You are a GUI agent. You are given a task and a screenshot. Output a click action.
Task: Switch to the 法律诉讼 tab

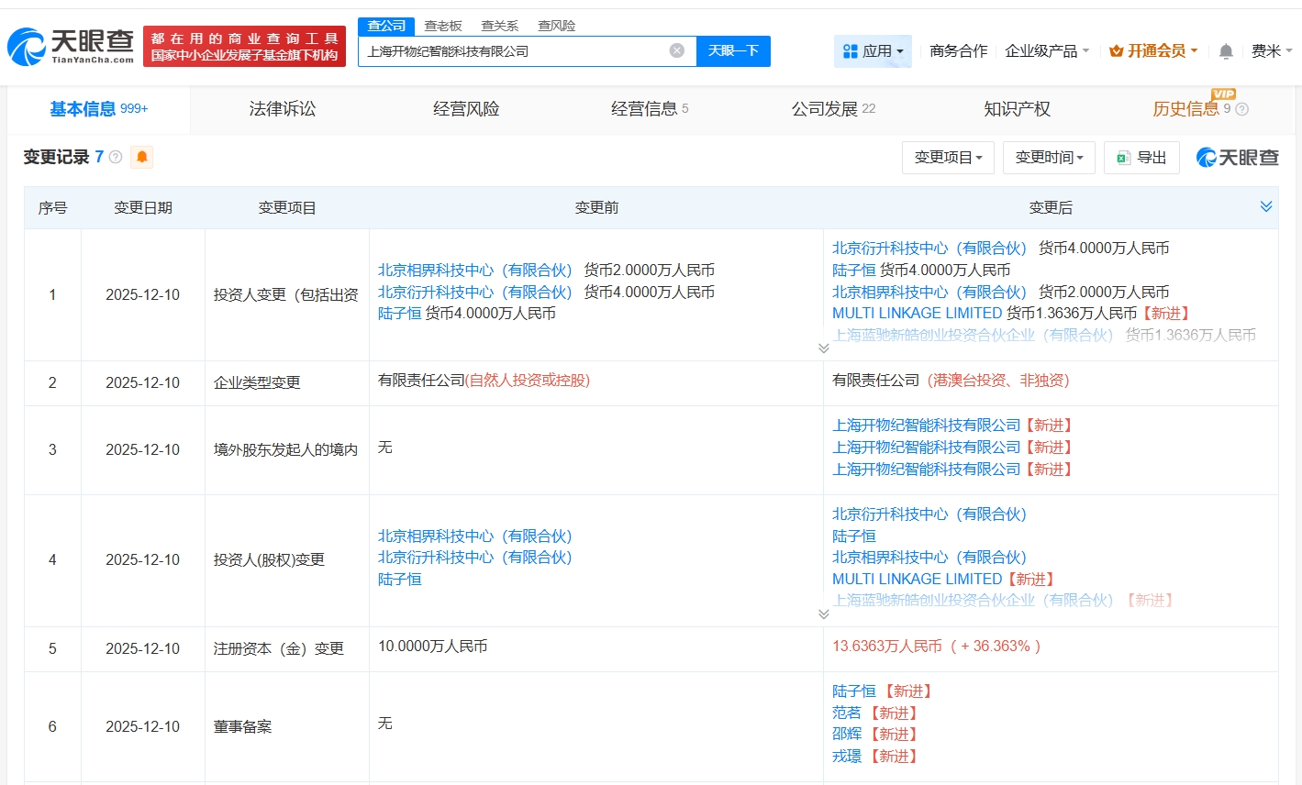pyautogui.click(x=283, y=109)
